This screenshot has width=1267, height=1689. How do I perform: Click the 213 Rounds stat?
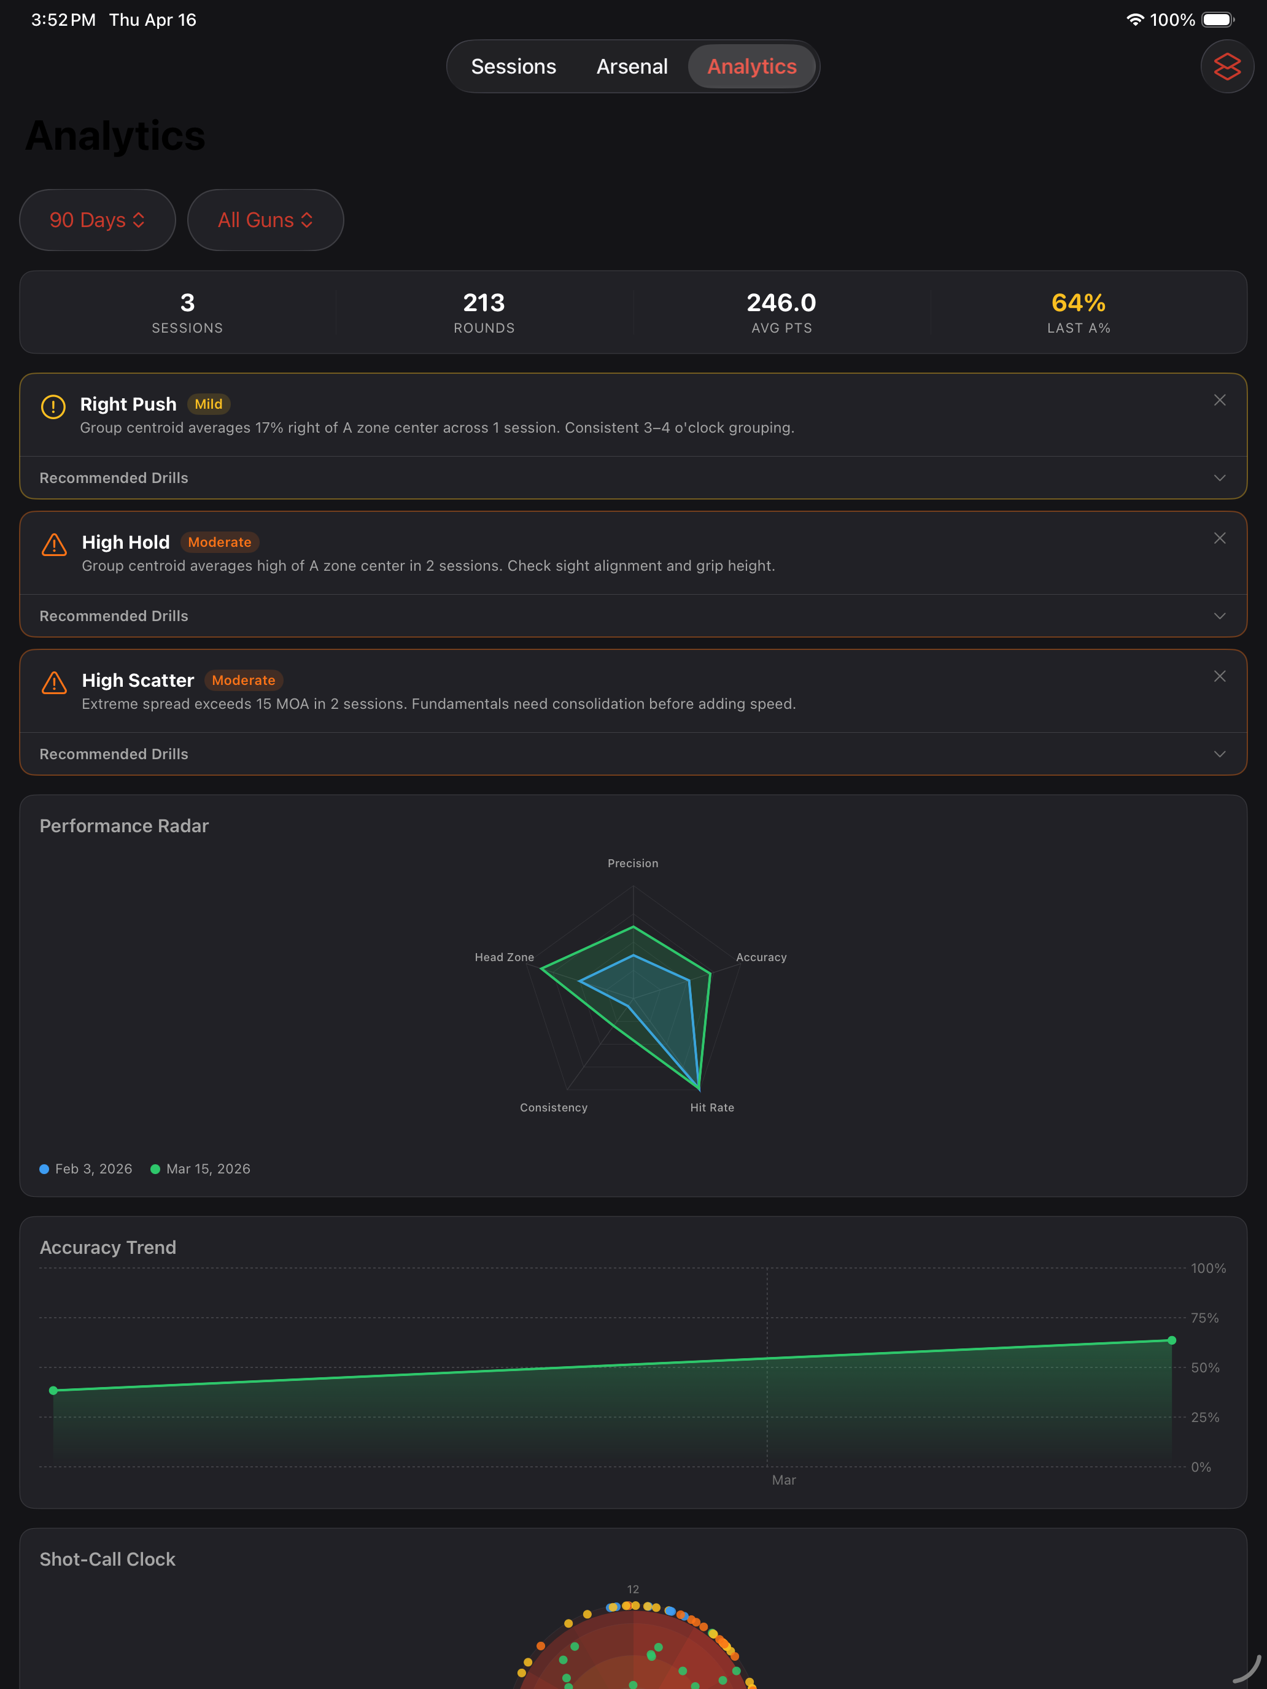pos(484,312)
